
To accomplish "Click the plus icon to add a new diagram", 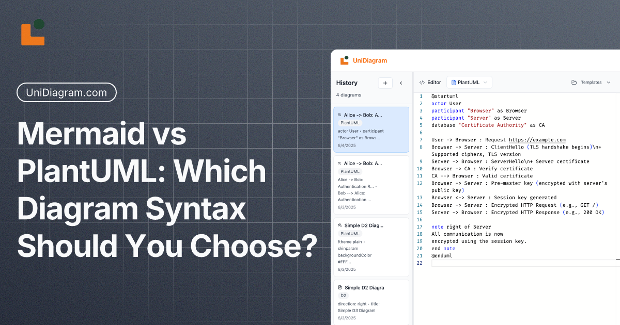I will 385,83.
